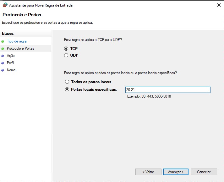224x182 pixels.
Task: Jump to the Ação step
Action: pyautogui.click(x=11, y=56)
